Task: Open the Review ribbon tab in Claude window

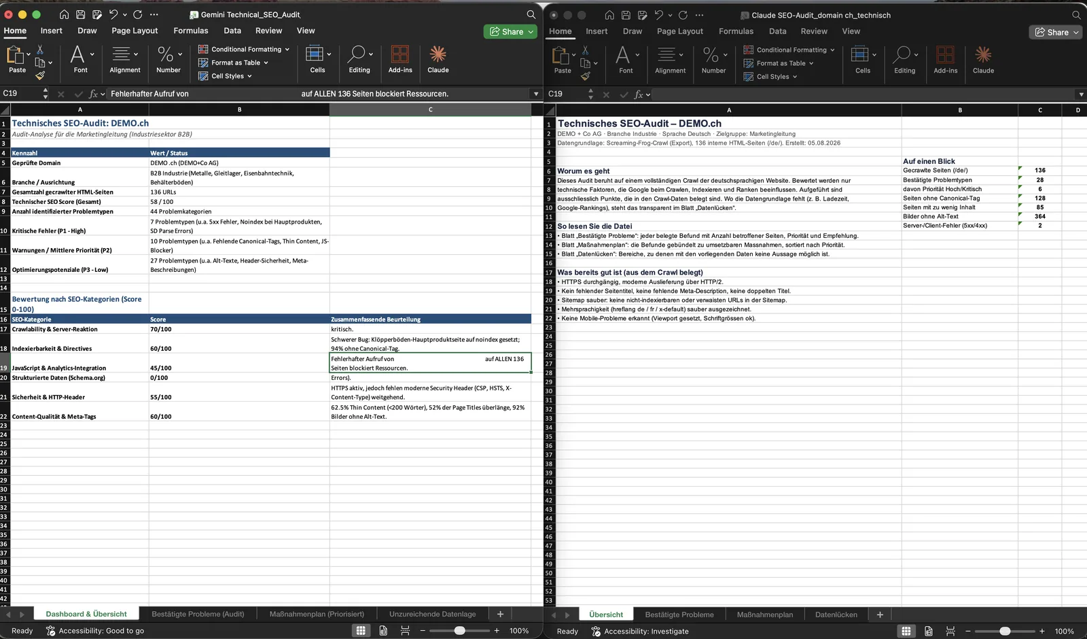Action: [x=814, y=31]
